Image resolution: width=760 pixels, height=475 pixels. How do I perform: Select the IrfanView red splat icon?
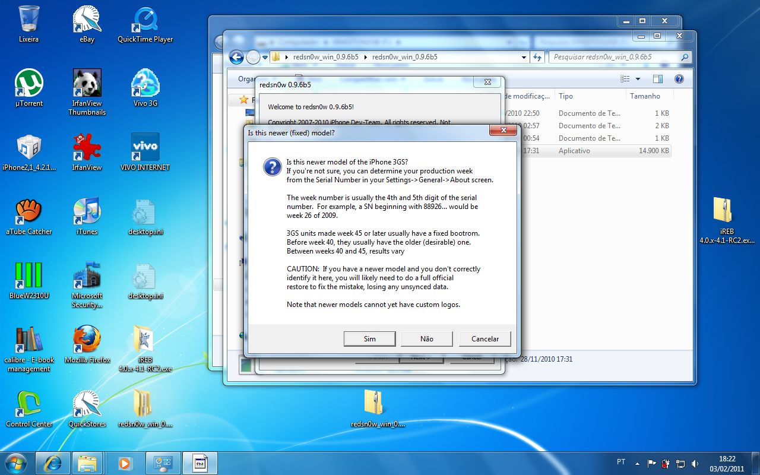click(x=87, y=153)
